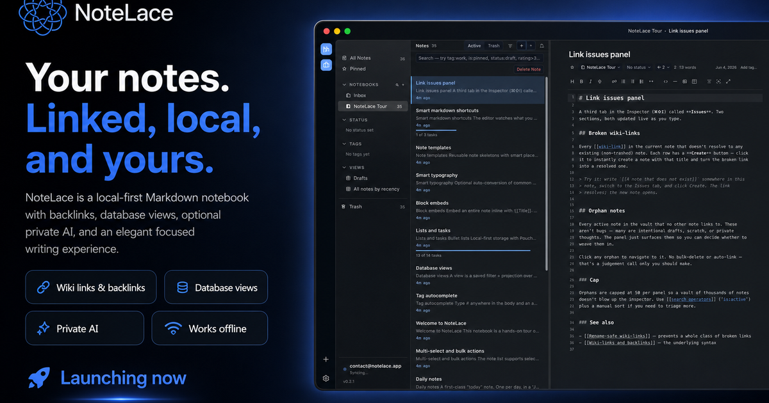Click the Private AI feature button
This screenshot has height=403, width=769.
(x=85, y=328)
